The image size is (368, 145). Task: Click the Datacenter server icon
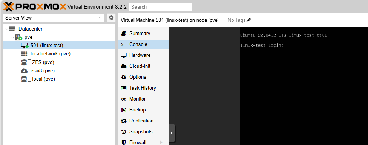point(12,29)
